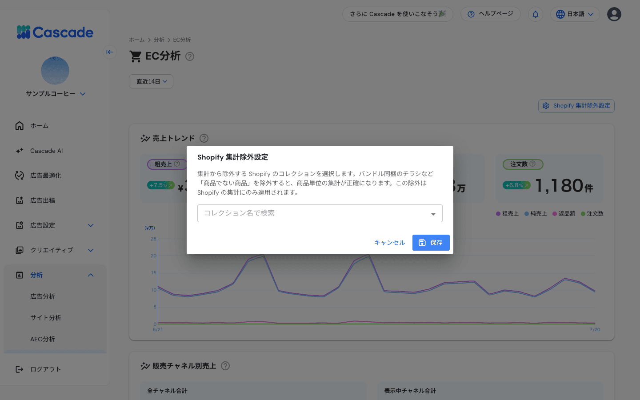Click さらに Cascade を使いこなそう button

tap(398, 14)
